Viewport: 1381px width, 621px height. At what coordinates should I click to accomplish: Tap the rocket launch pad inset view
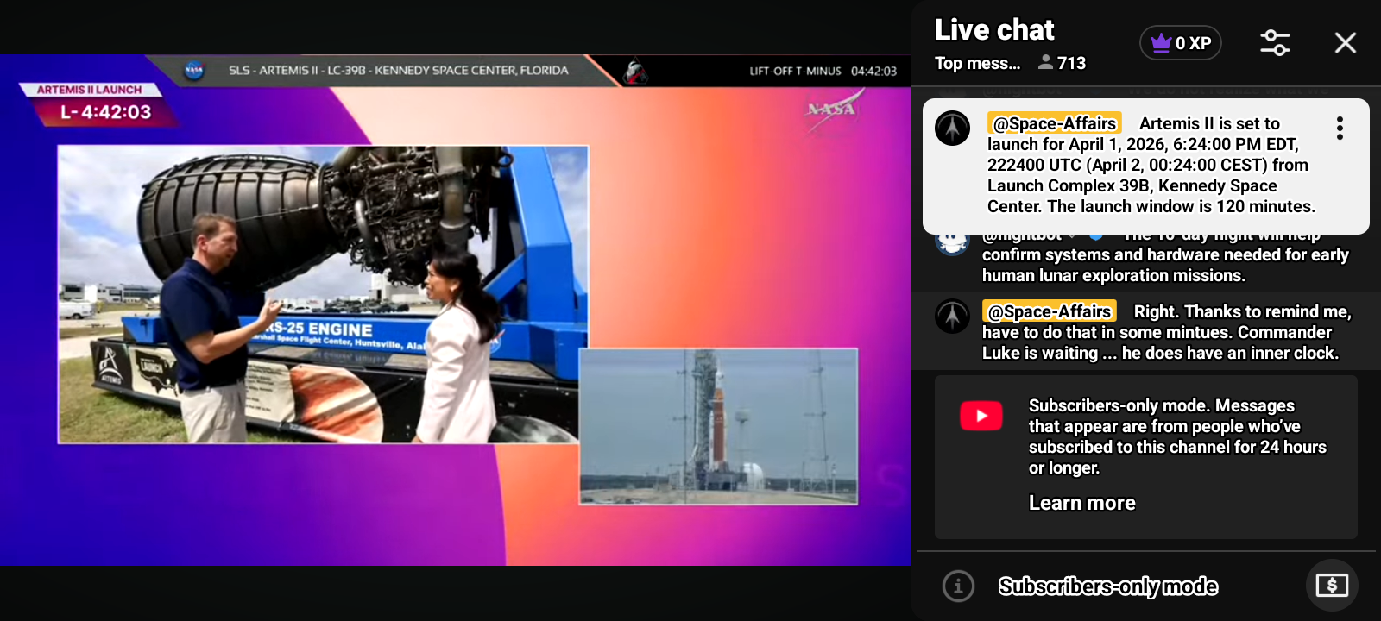(718, 426)
